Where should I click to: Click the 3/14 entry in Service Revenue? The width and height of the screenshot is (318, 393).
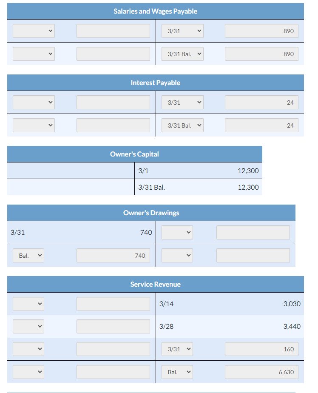pos(166,304)
